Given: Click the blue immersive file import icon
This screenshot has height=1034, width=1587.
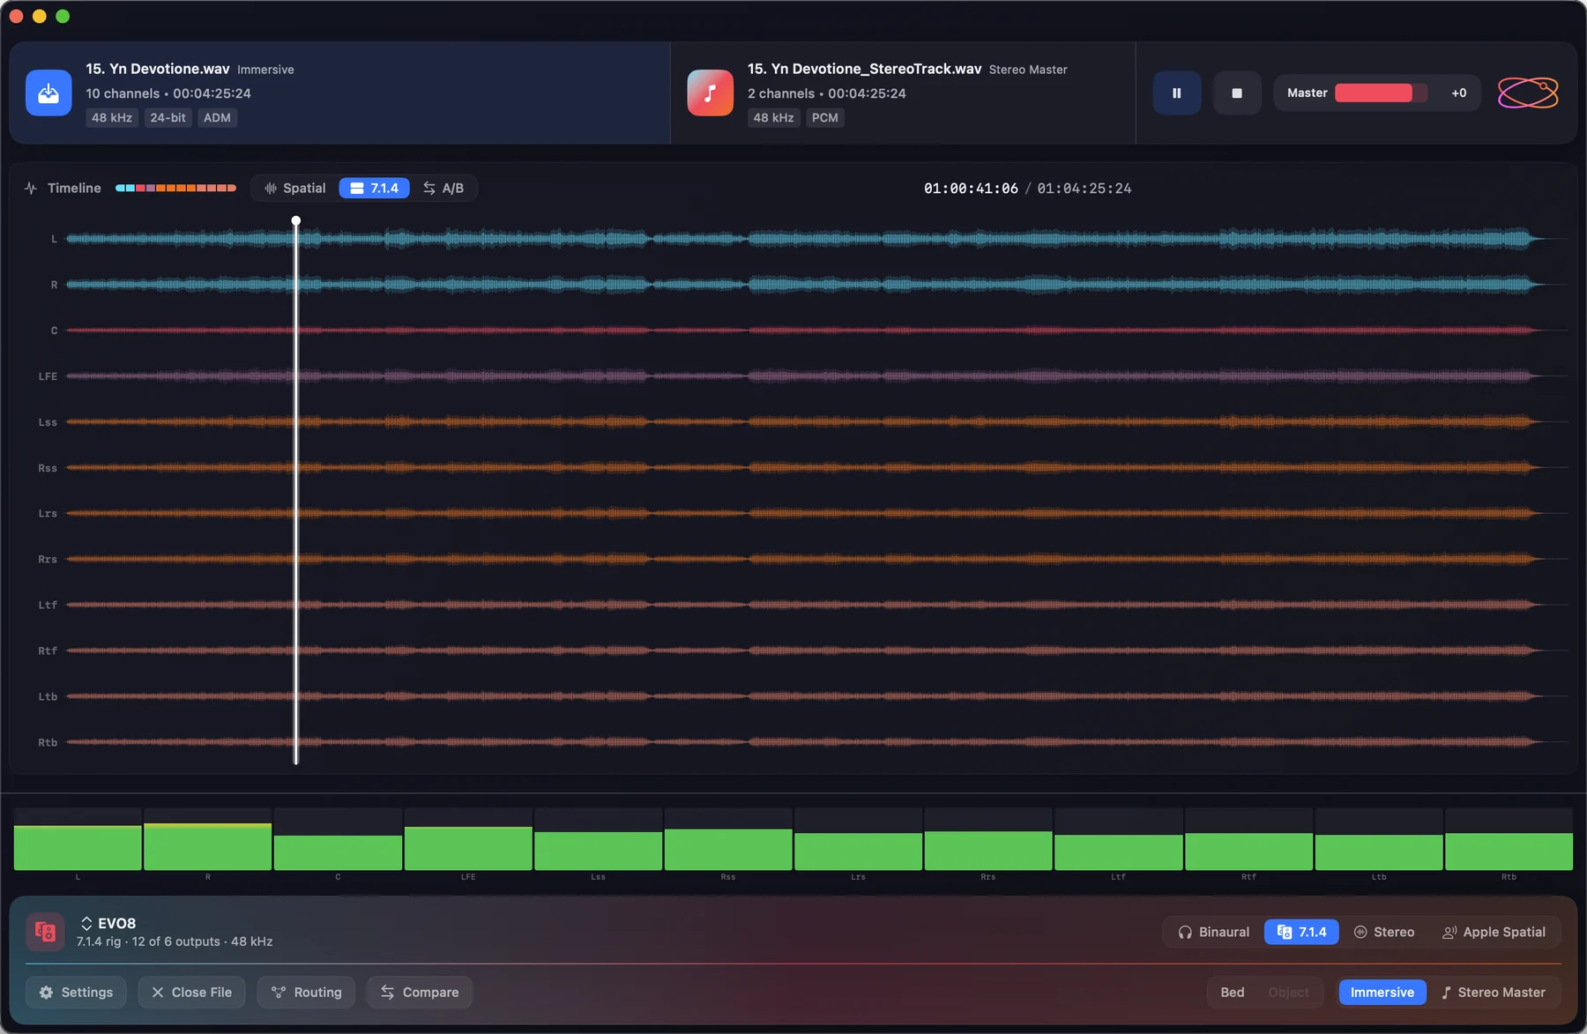Looking at the screenshot, I should [x=48, y=93].
